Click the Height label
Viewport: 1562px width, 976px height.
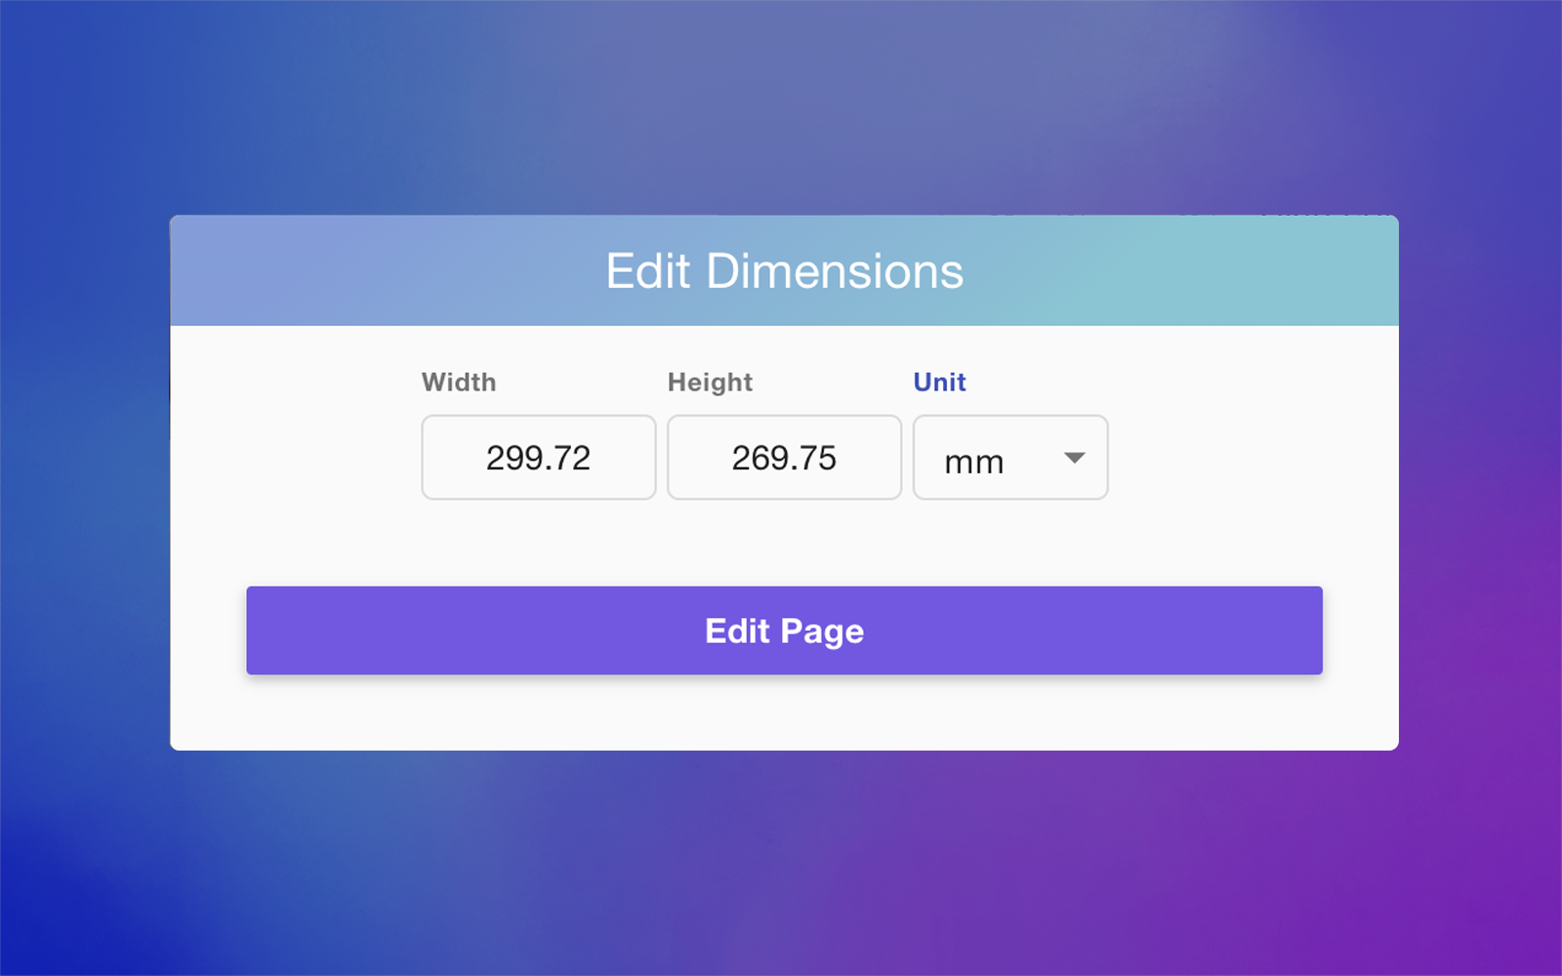710,382
